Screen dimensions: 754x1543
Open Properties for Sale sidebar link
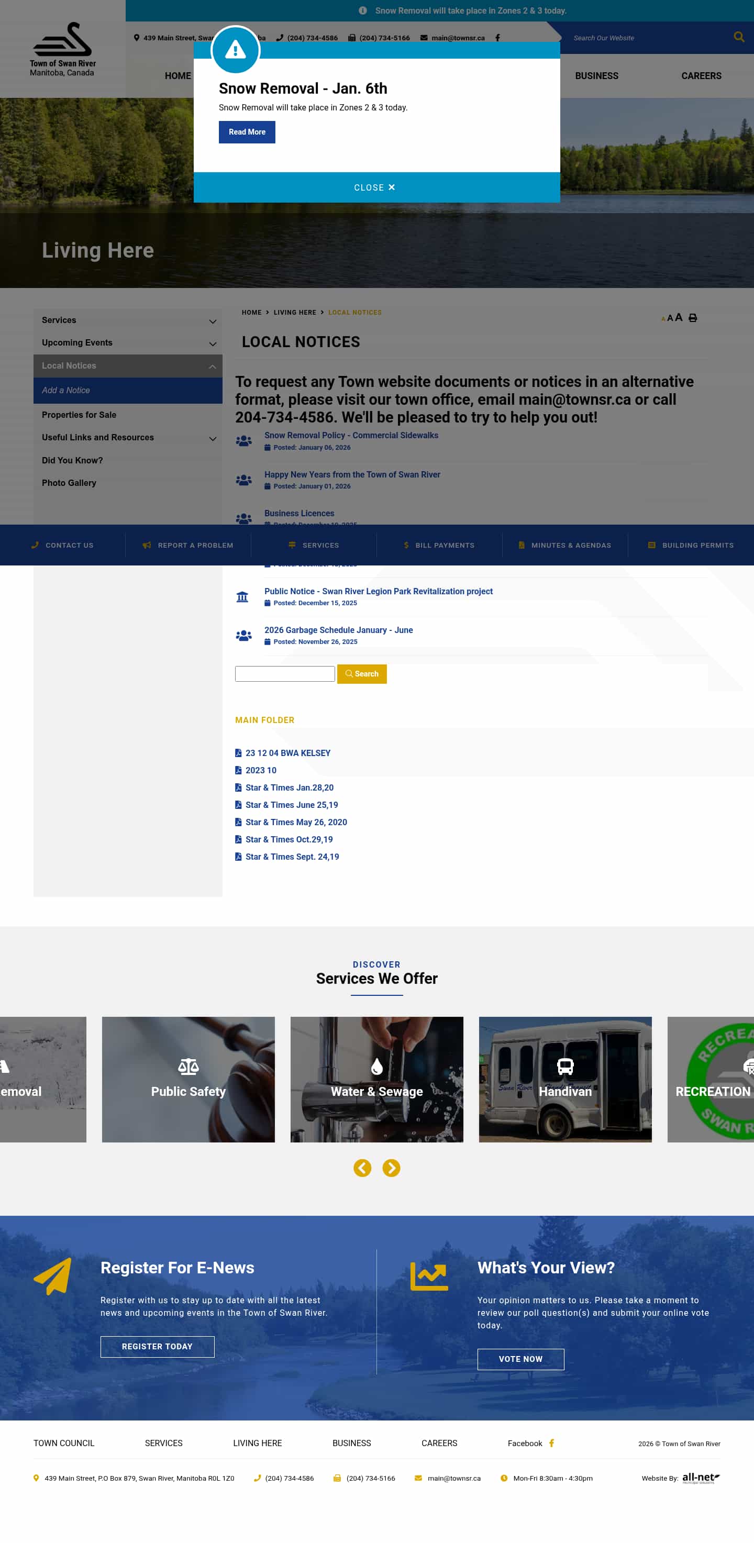point(79,415)
